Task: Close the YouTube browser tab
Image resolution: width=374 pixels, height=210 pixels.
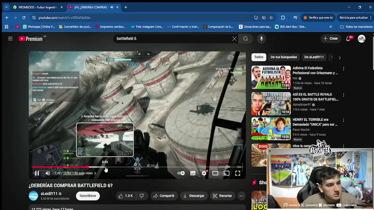Action: (117, 7)
